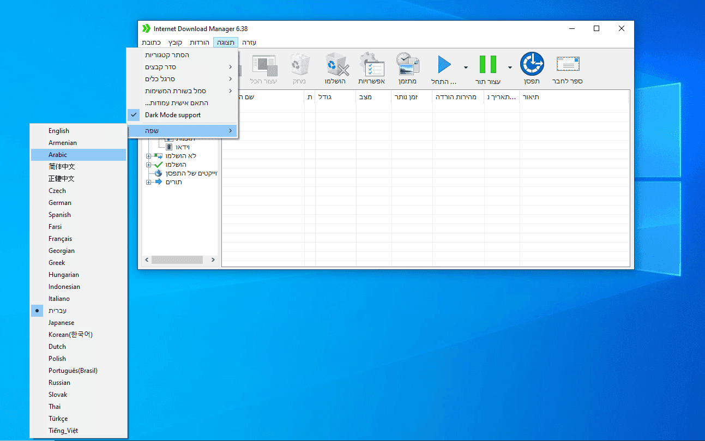Viewport: 705px width, 441px height.
Task: Open the סרגל כלים submenu
Action: 182,79
